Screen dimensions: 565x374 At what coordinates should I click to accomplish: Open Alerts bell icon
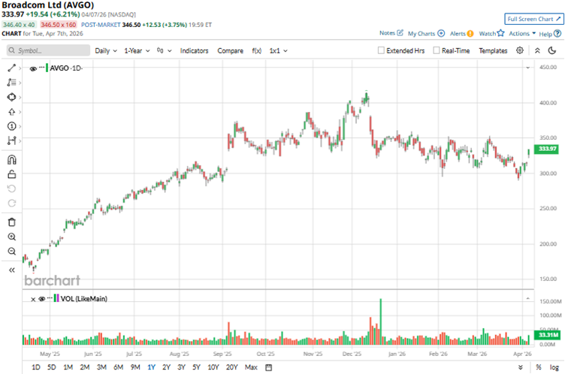470,34
